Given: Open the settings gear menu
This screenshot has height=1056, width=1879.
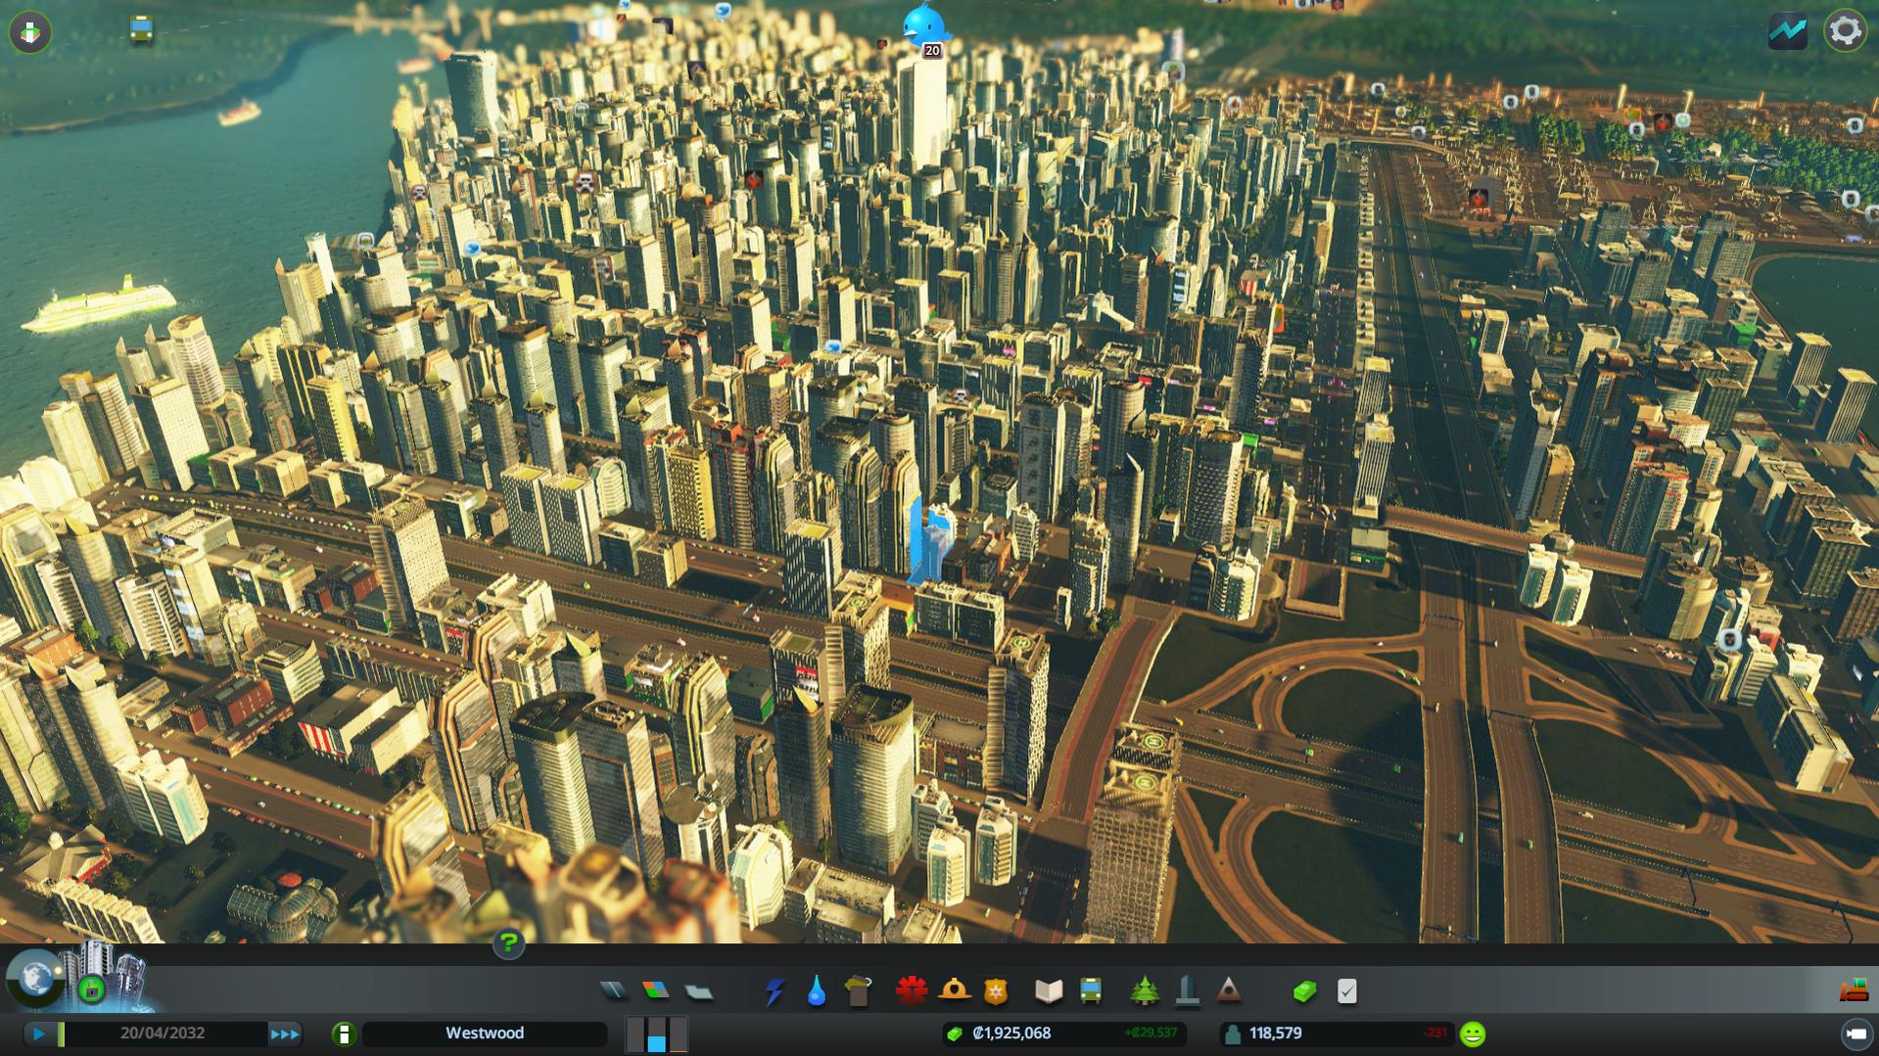Looking at the screenshot, I should tap(1845, 30).
